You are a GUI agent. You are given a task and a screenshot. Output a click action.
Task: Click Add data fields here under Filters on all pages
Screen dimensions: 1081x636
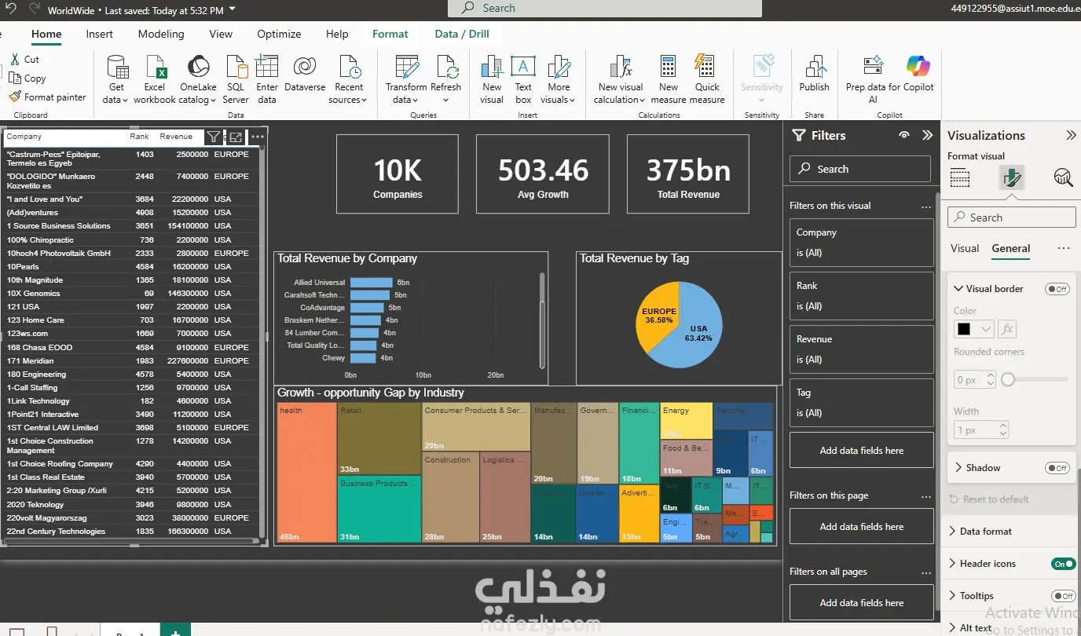[x=862, y=603]
